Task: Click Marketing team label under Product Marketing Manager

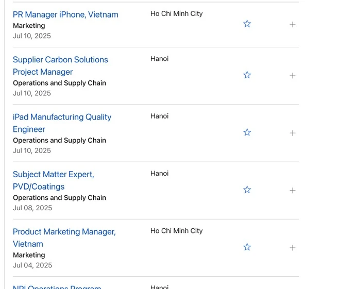Action: point(29,255)
